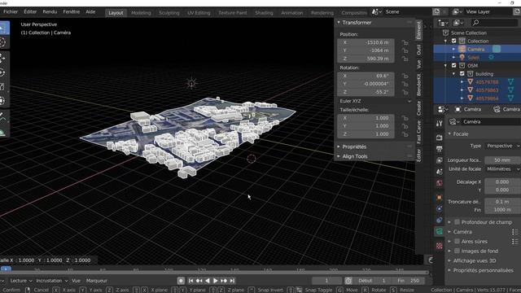Viewport: 521px width, 293px height.
Task: Collapse the OSM collection tree
Action: click(446, 65)
